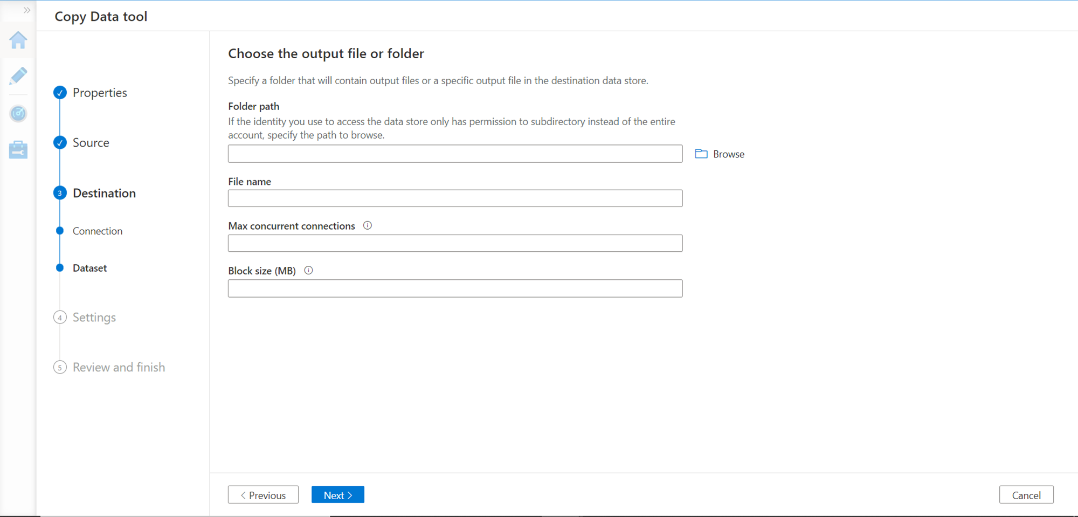
Task: Show info for Max concurrent connections
Action: (368, 226)
